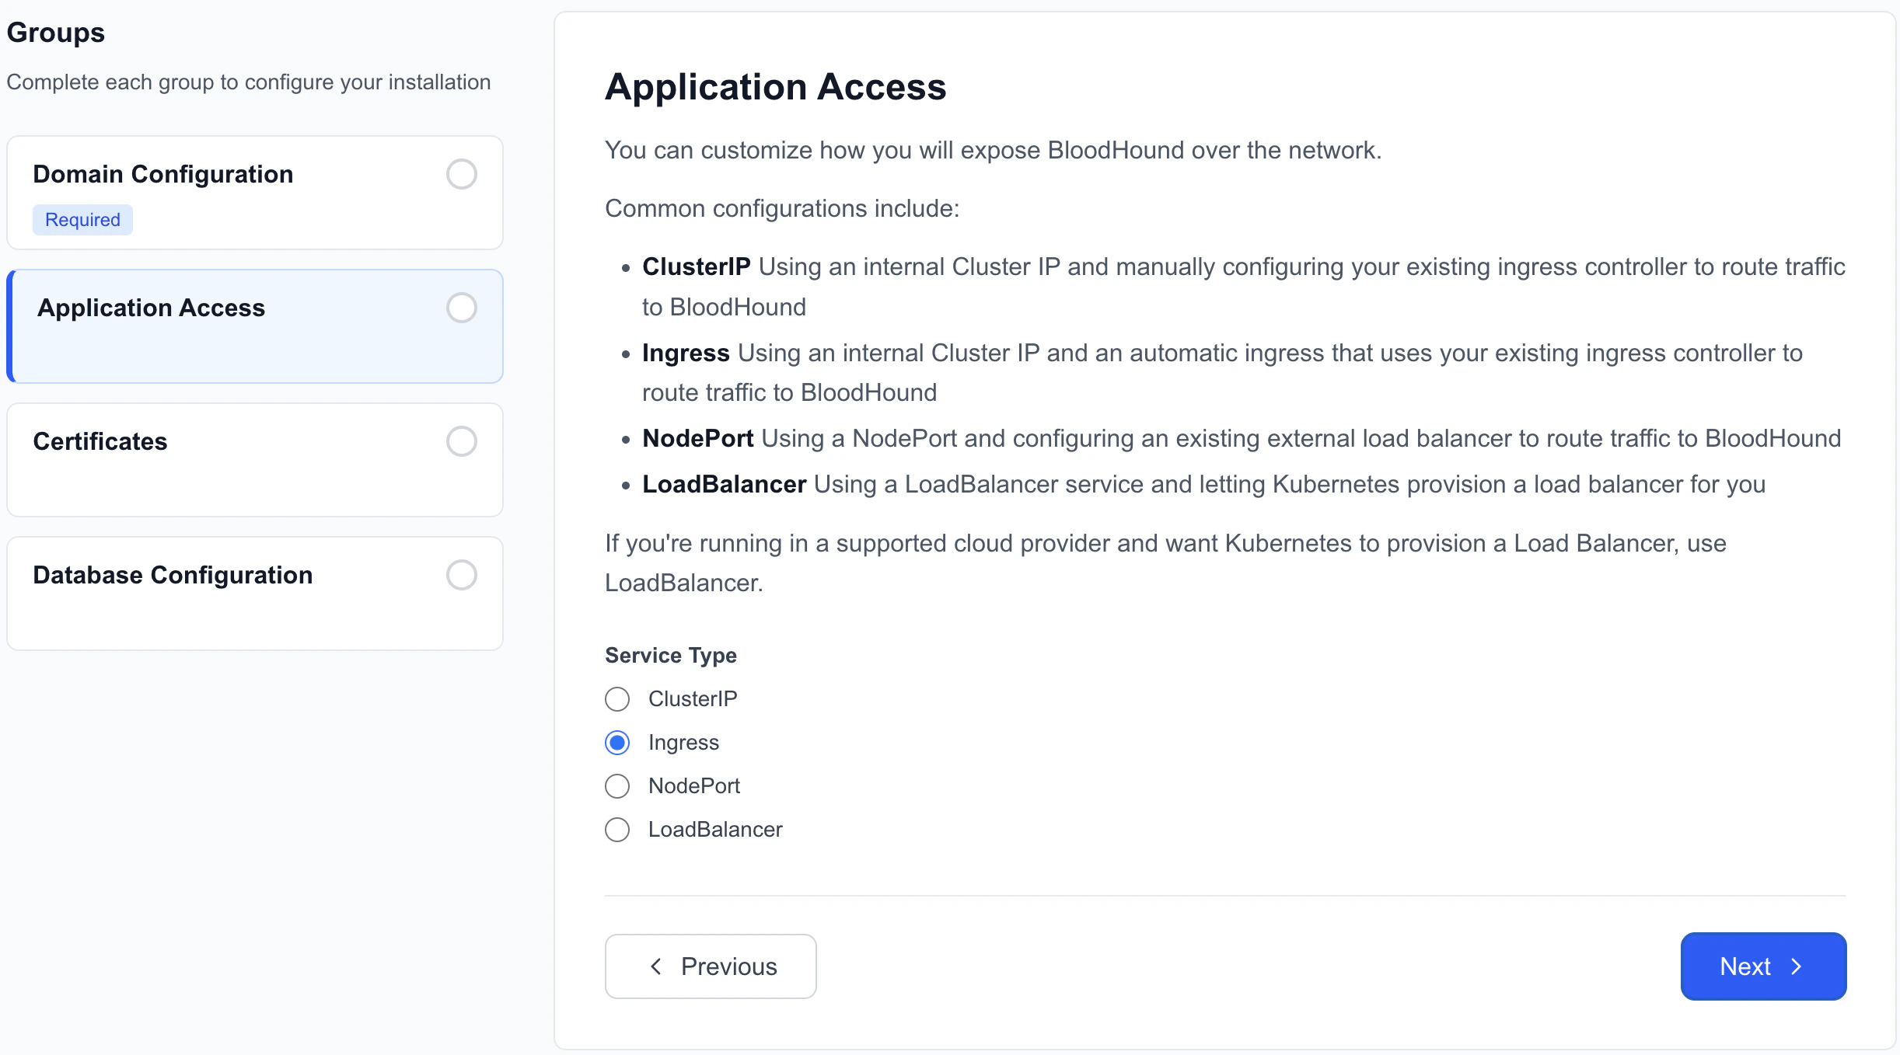
Task: Click the right chevron on the Next button
Action: pos(1796,966)
